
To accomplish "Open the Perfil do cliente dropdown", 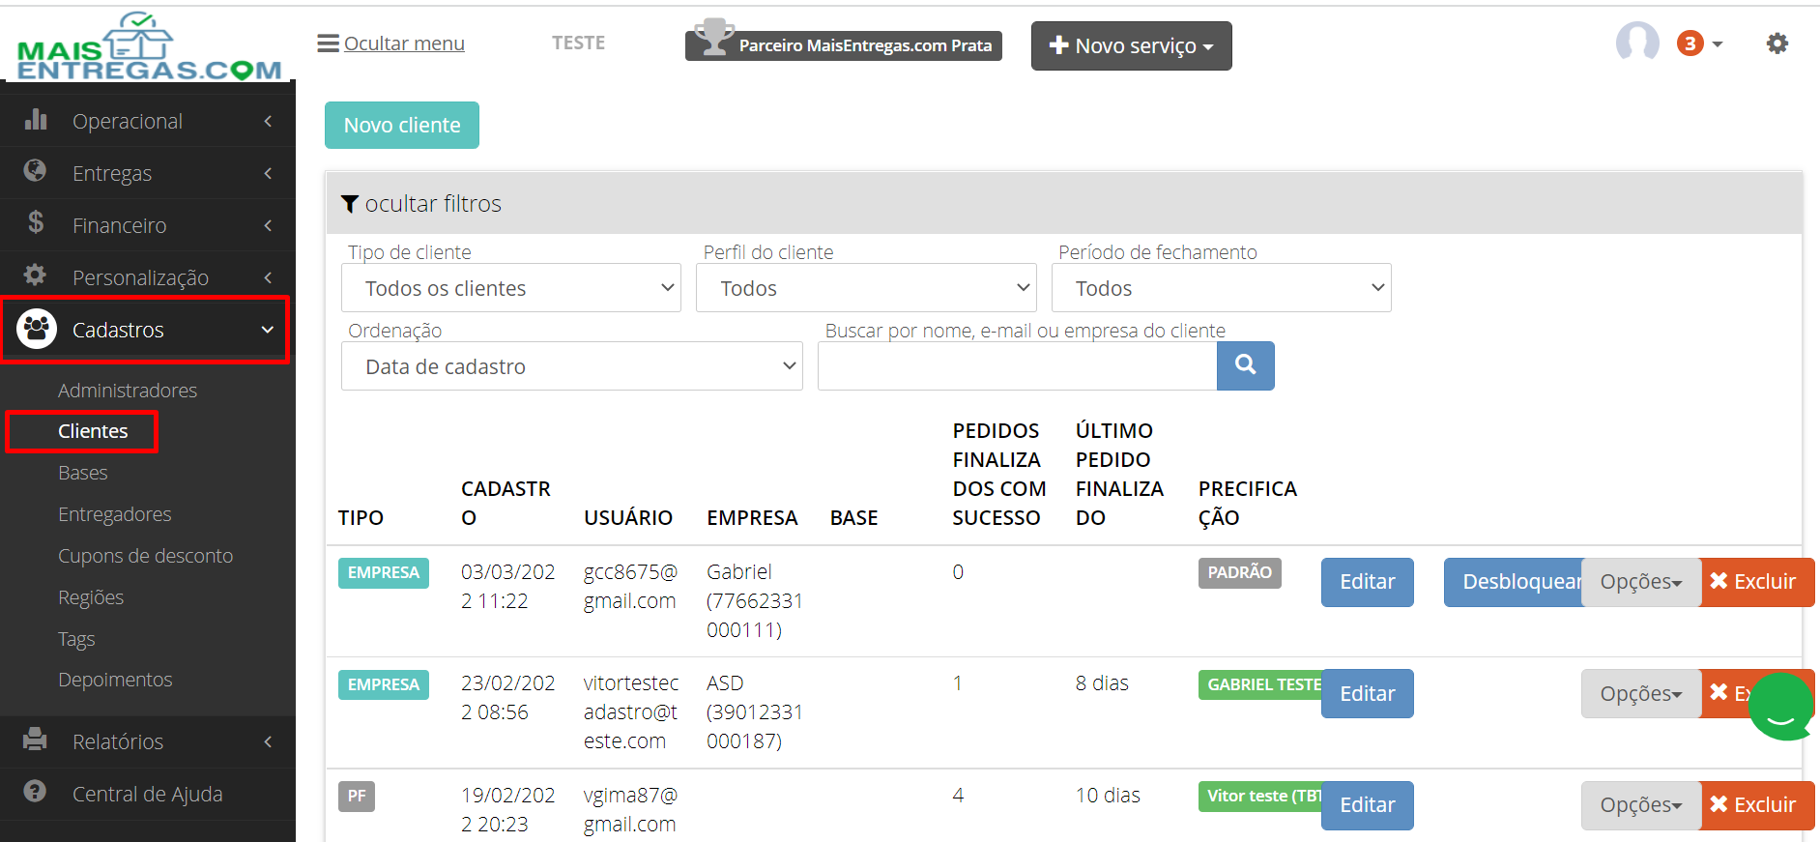I will point(866,288).
